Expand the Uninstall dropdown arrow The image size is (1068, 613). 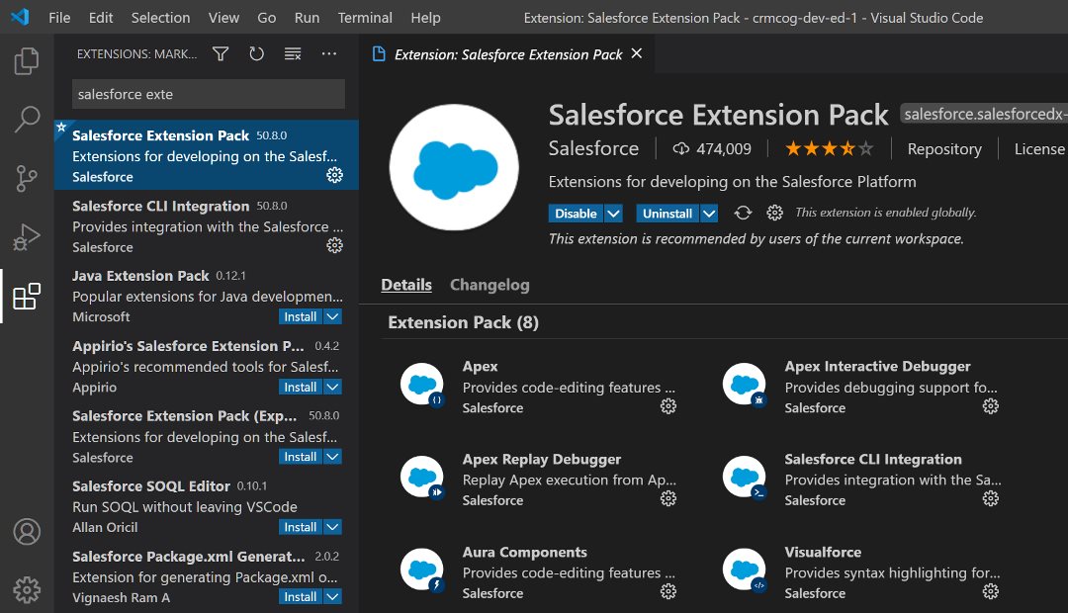click(x=709, y=214)
